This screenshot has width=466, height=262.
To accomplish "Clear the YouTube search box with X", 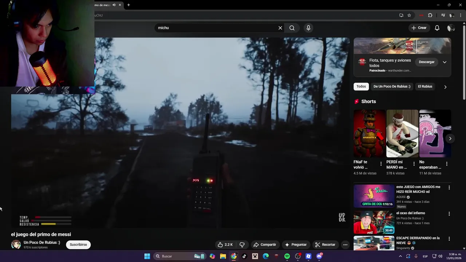I will (280, 28).
